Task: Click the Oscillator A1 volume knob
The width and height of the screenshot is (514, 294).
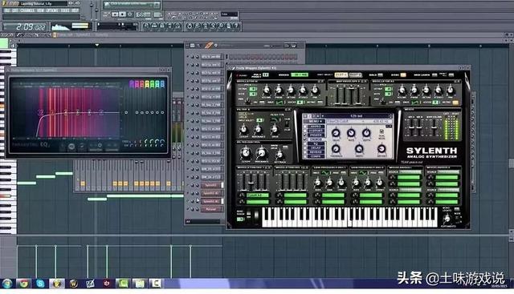Action: (x=267, y=90)
